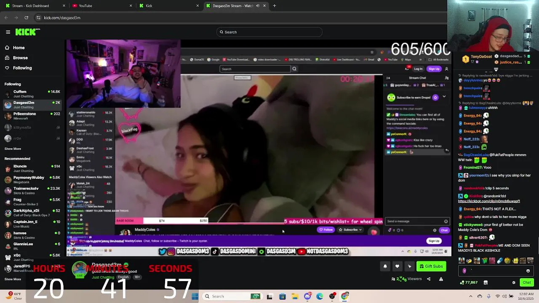This screenshot has width=539, height=303.
Task: Open File Explorer from the taskbar
Action: point(295,296)
